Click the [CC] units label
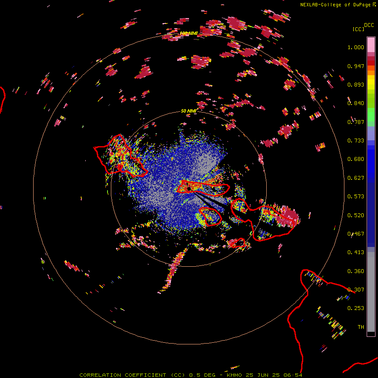Screen dimensions: 378x378 click(358, 29)
